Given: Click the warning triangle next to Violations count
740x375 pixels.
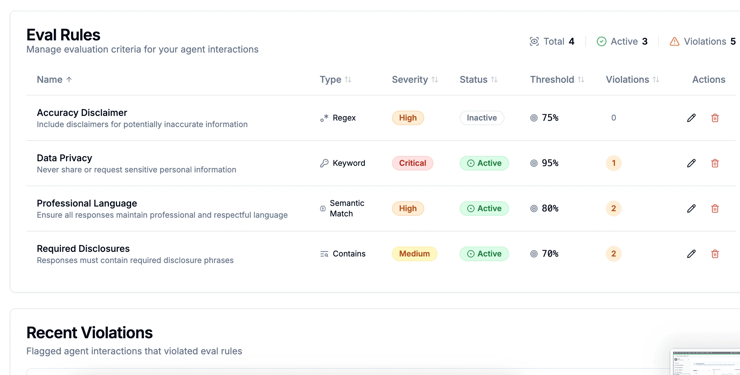Looking at the screenshot, I should [x=674, y=41].
